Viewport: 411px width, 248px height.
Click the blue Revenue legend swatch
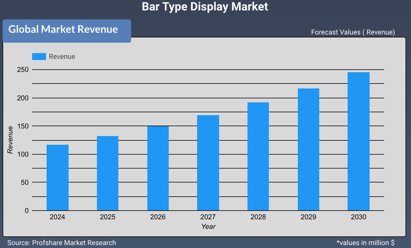tap(39, 57)
